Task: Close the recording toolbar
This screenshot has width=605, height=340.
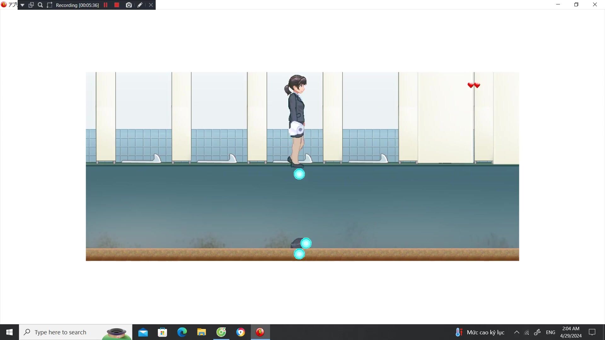Action: (151, 5)
